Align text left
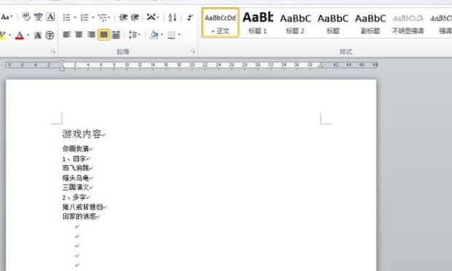The height and width of the screenshot is (271, 452). coord(67,35)
